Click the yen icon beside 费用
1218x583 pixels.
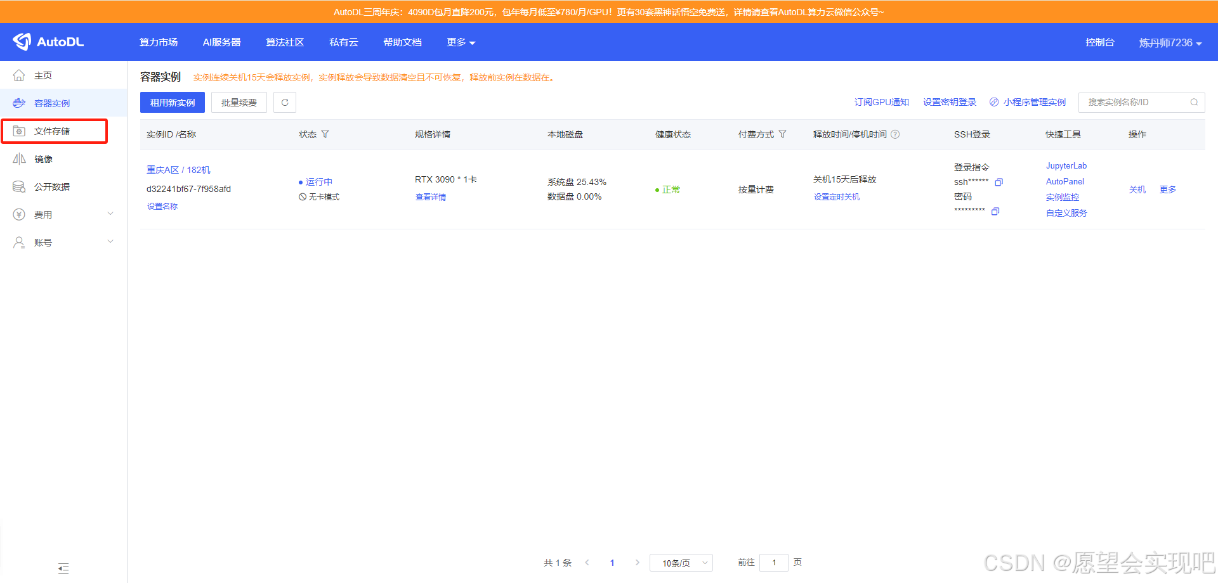click(19, 215)
